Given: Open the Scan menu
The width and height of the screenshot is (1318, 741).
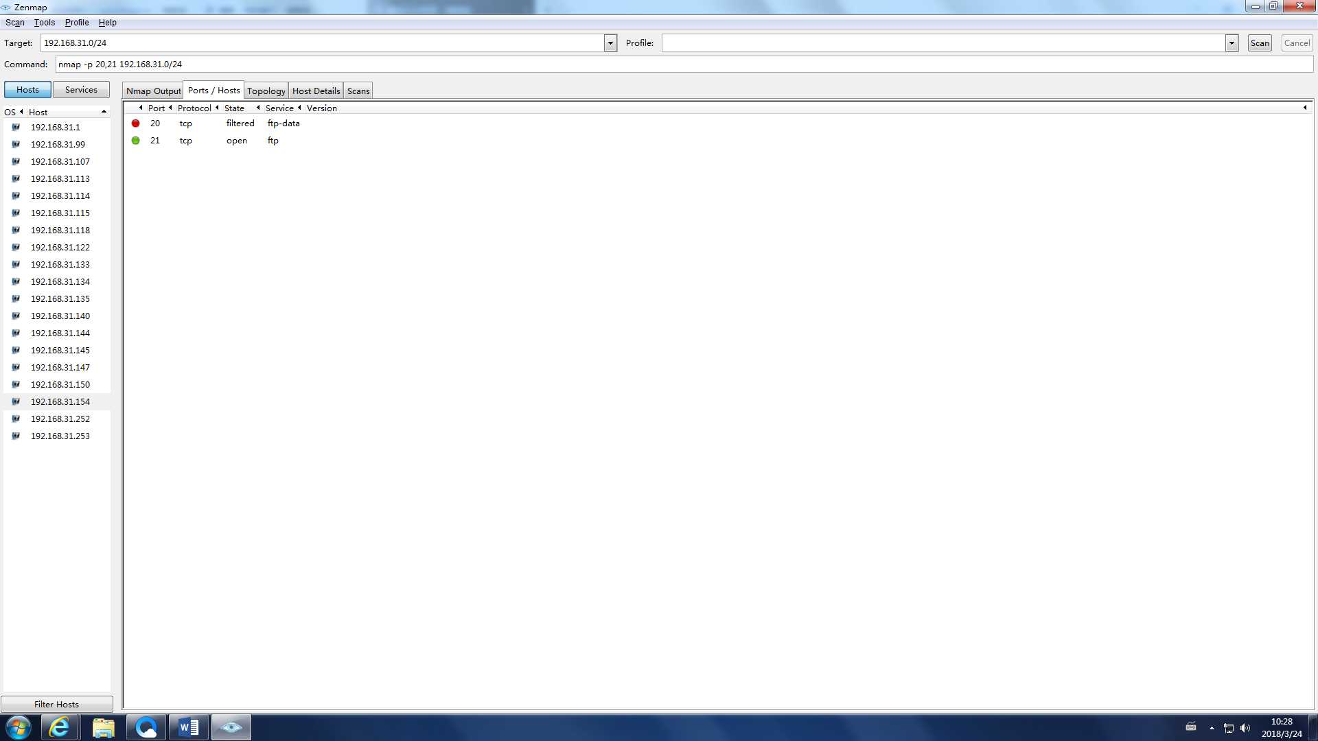Looking at the screenshot, I should (14, 22).
